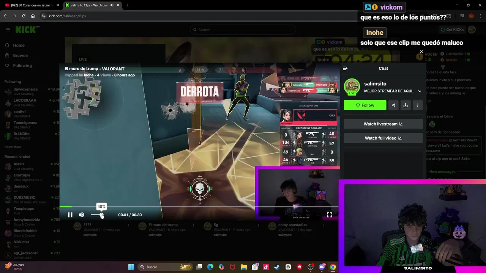This screenshot has height=273, width=486.
Task: Mute the clip with the speaker icon
Action: [81, 215]
